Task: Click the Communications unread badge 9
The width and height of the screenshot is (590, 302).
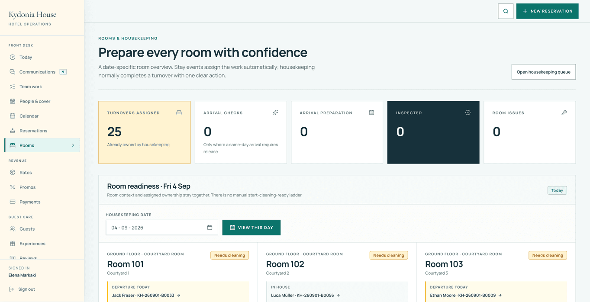Action: click(63, 72)
